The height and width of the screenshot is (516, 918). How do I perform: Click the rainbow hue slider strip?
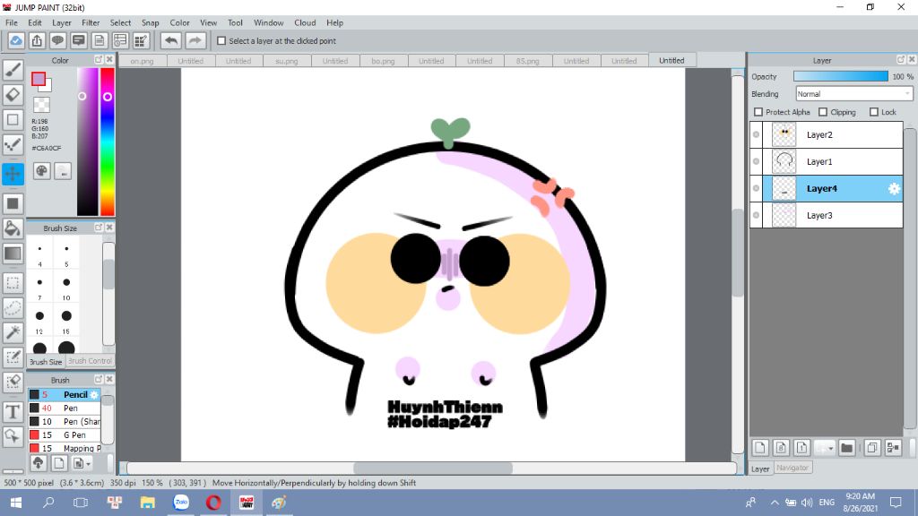pos(108,142)
